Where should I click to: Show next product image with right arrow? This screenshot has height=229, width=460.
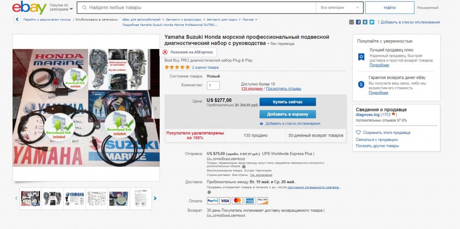coord(155,109)
